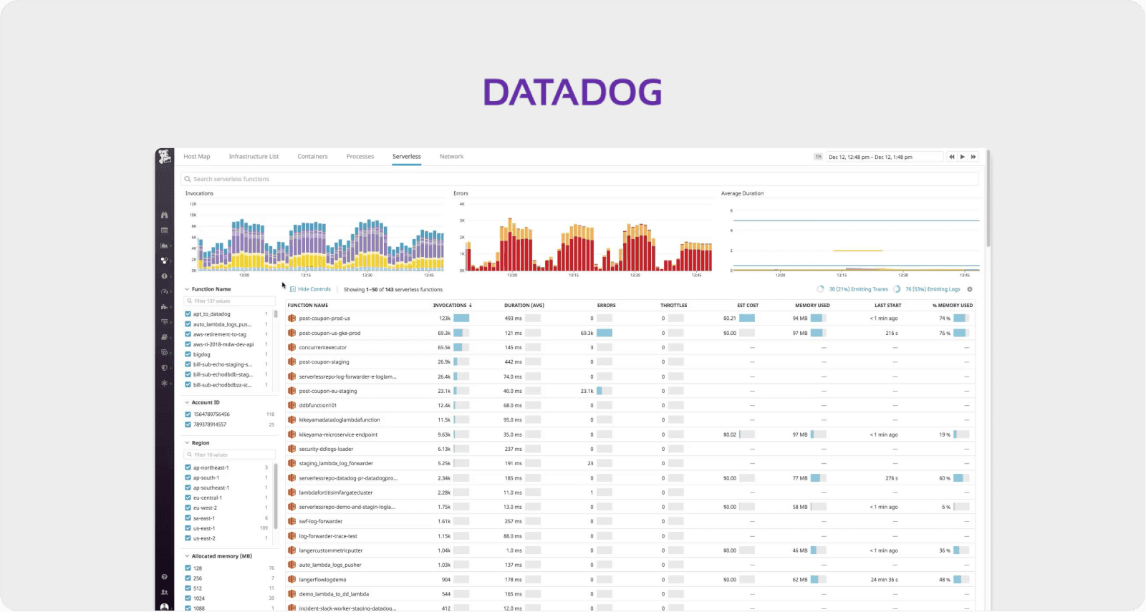Open the Security shield icon in the sidebar
Screen dimensions: 1146x612
pyautogui.click(x=165, y=368)
